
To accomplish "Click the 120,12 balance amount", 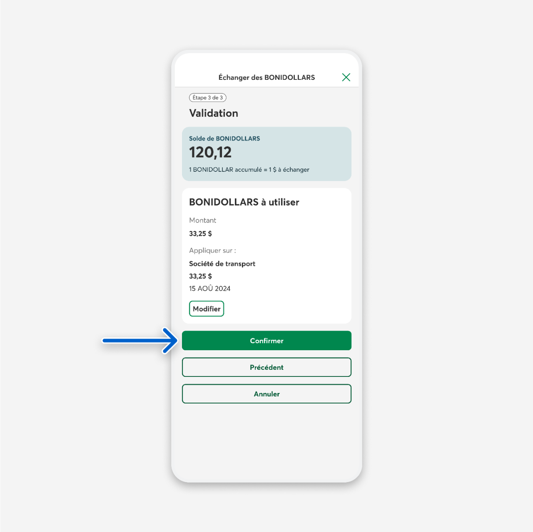I will (x=210, y=152).
